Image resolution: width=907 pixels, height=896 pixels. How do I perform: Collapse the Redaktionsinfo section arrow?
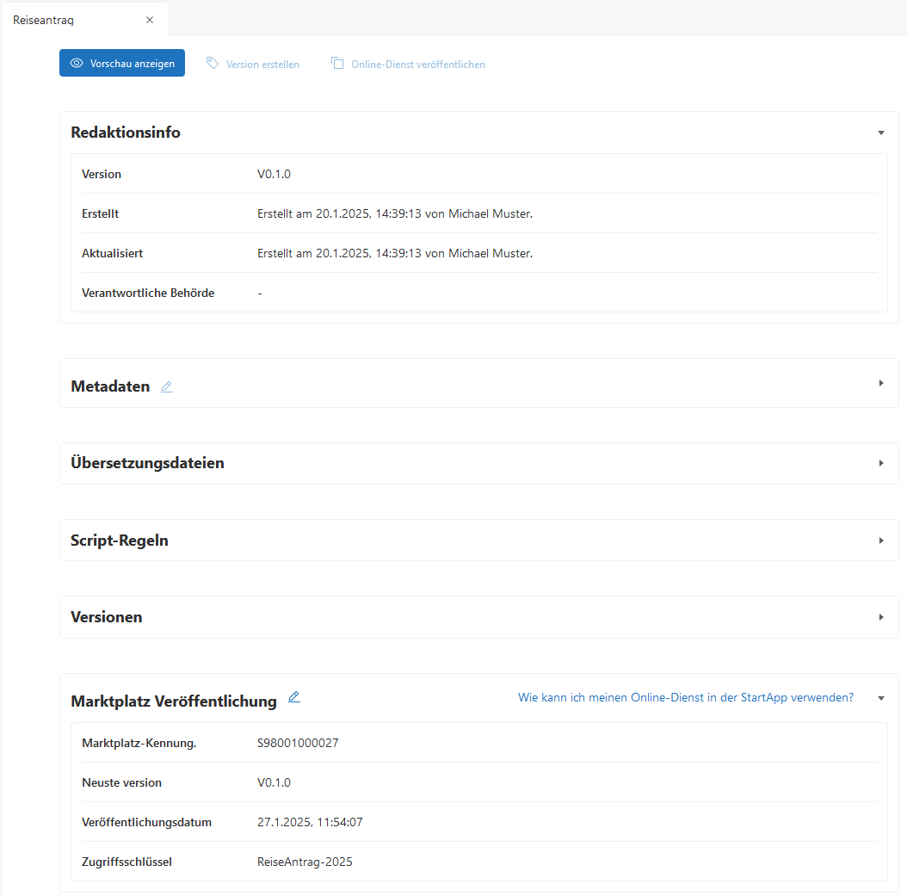tap(880, 133)
